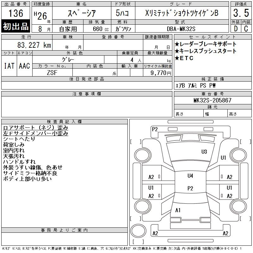This screenshot has height=253, width=253.
Task: Select the model code DBA-MK32S
Action: pos(181,29)
